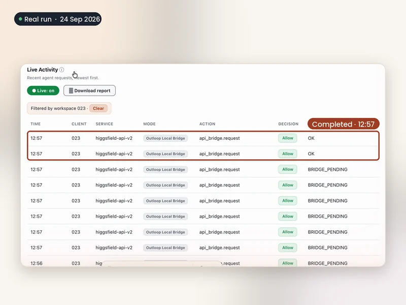This screenshot has width=406, height=305.
Task: Click the first BRIDGE_PENDING status text
Action: pos(327,169)
